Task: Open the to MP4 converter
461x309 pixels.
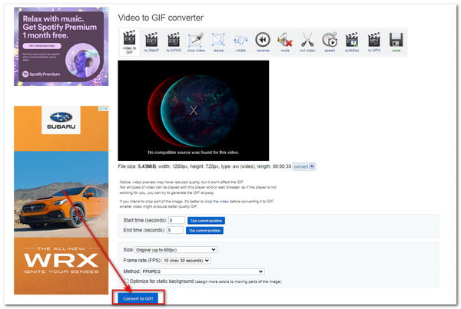Action: [x=374, y=42]
